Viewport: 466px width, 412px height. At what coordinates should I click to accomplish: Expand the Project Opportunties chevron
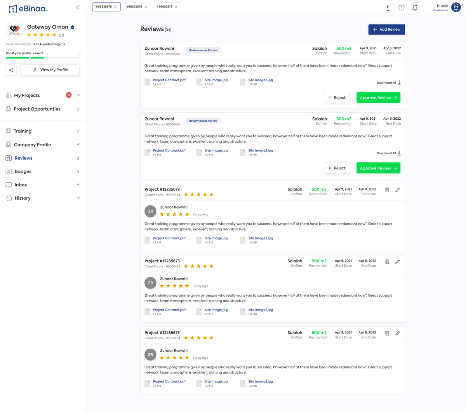pyautogui.click(x=78, y=109)
